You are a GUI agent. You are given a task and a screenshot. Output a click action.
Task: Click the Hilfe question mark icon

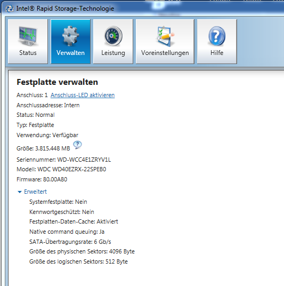217,36
